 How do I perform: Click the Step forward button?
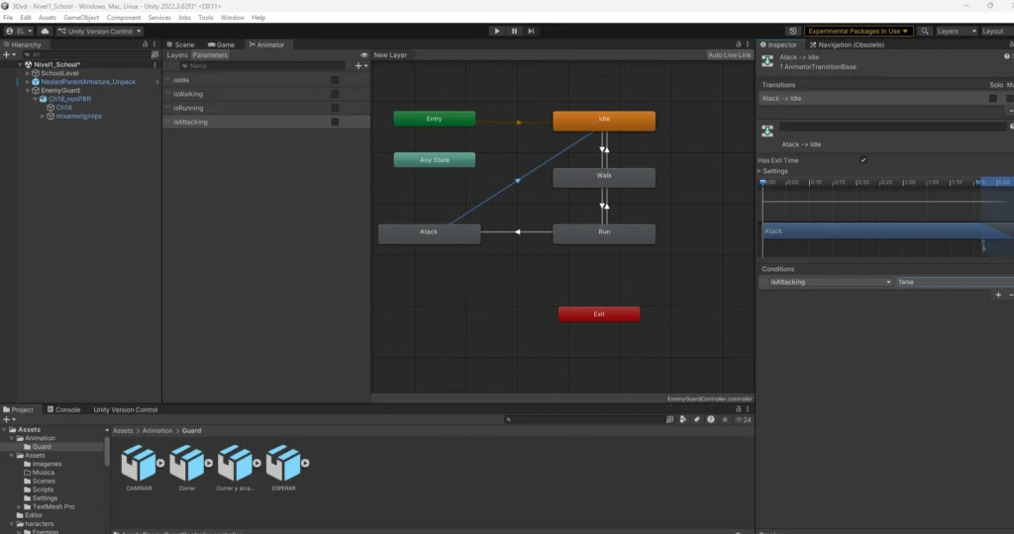pos(532,31)
